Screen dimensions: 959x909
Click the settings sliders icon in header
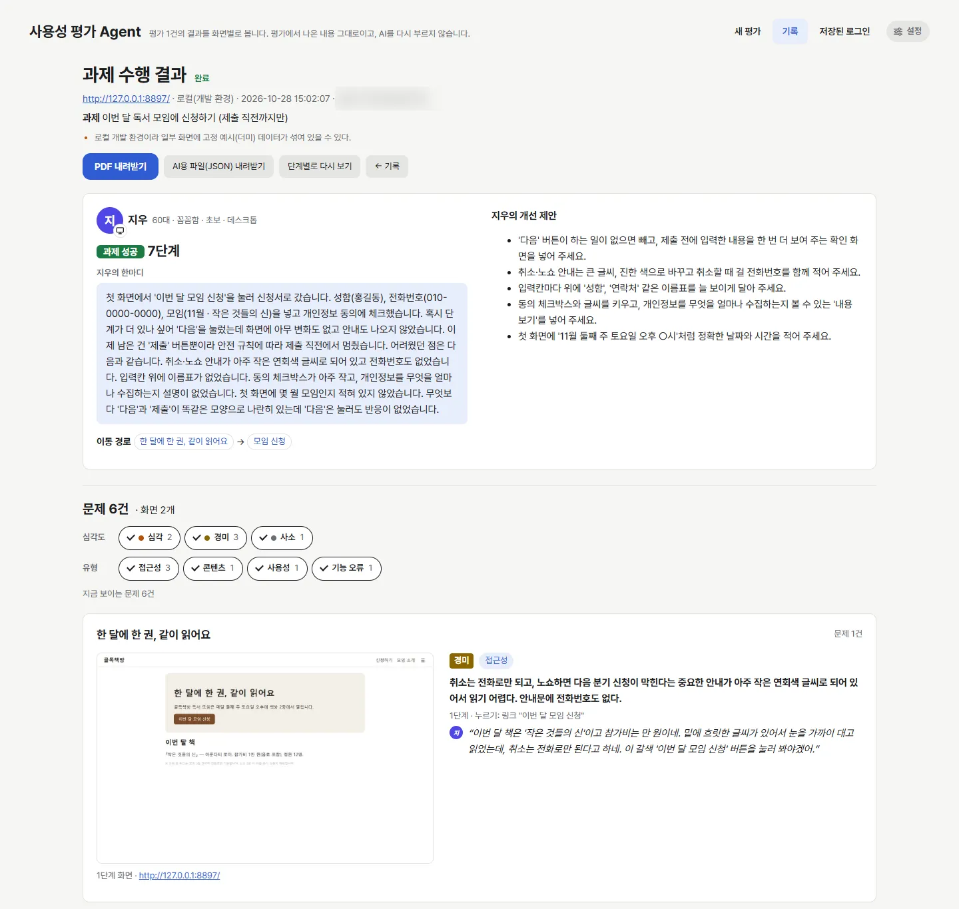point(898,31)
